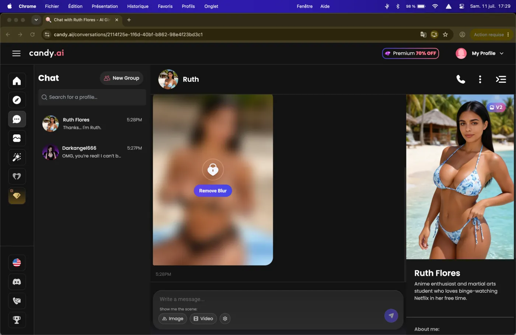Viewport: 516px width, 335px height.
Task: Click the address bar URL
Action: (128, 35)
